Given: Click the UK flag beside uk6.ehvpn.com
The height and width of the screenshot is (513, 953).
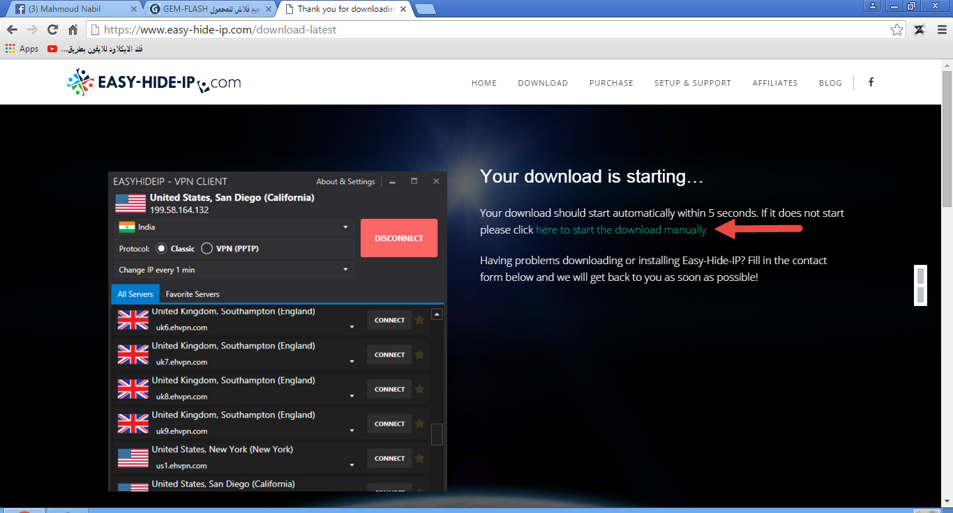Looking at the screenshot, I should pyautogui.click(x=133, y=320).
